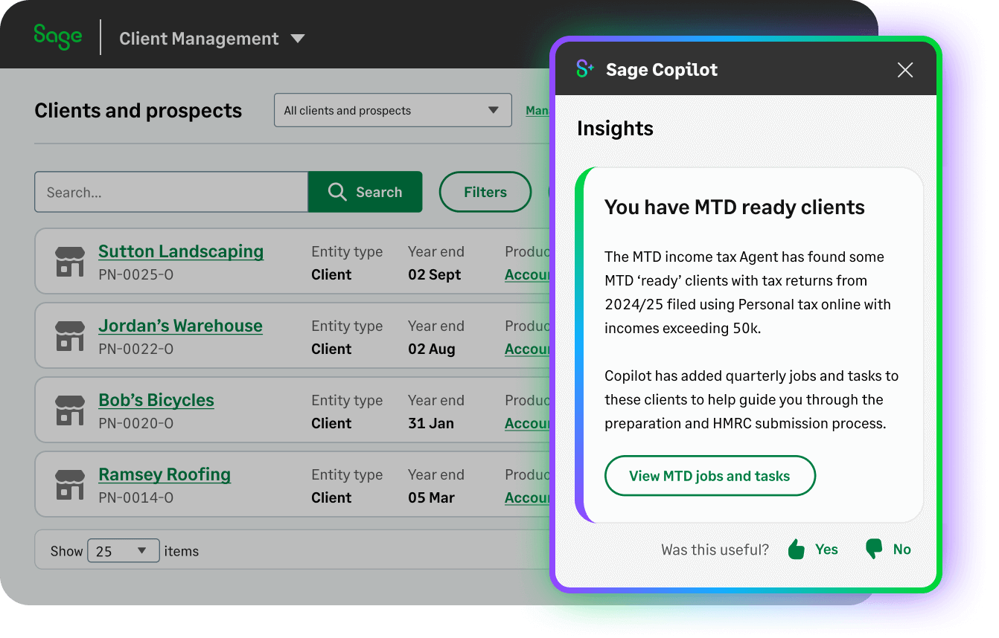Click the storefront icon beside Jordan's Warehouse
This screenshot has width=999, height=638.
69,335
